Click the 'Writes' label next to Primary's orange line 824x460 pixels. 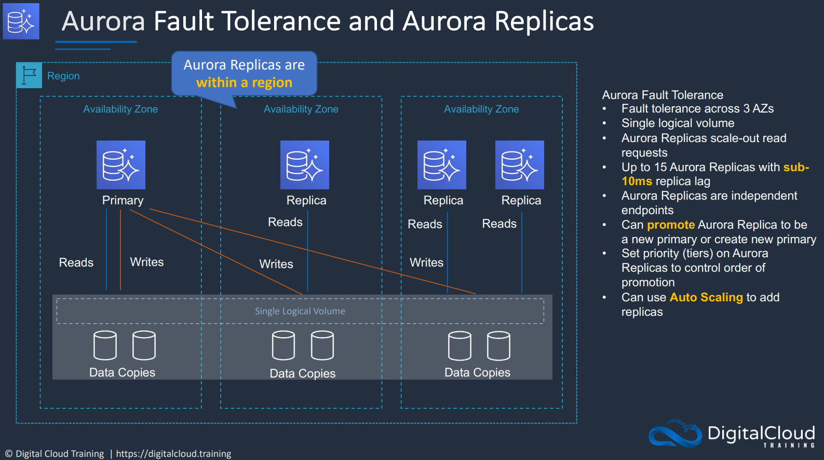tap(147, 262)
